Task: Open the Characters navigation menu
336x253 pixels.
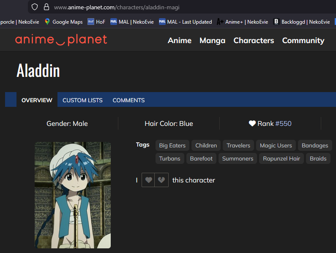Action: click(x=254, y=41)
